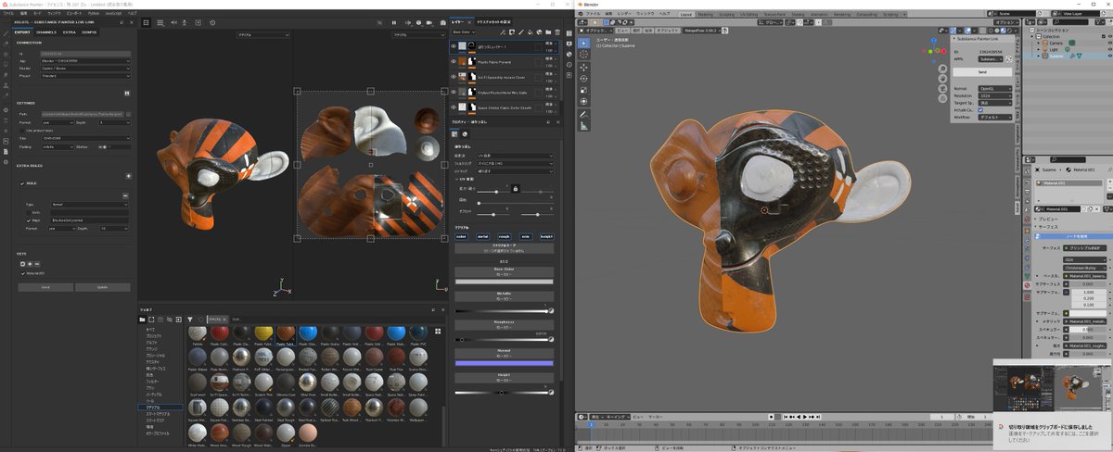This screenshot has height=452, width=1113.
Task: Hide the Space Station Fabric Outer Sheath layer
Action: tap(454, 107)
